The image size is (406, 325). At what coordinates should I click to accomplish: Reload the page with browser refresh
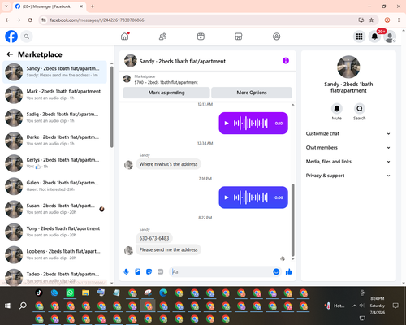click(x=30, y=19)
